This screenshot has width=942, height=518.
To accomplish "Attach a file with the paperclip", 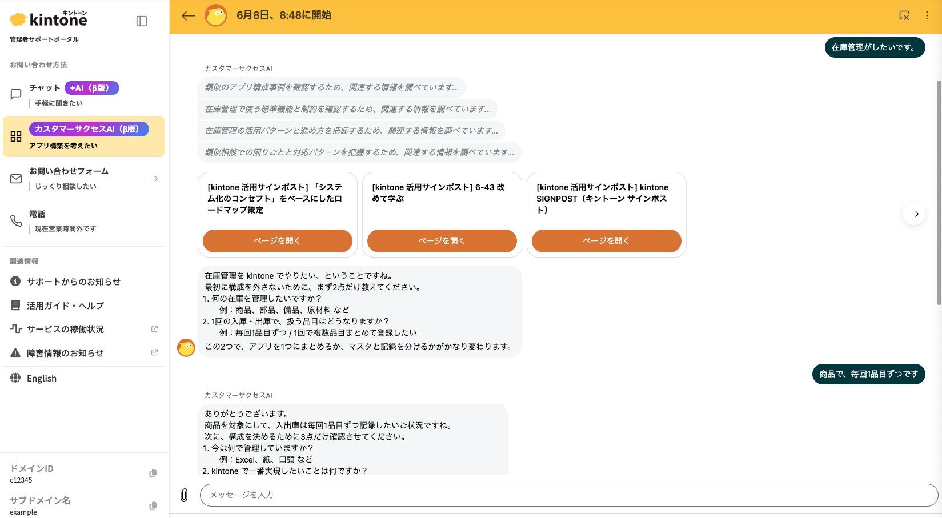I will [x=184, y=495].
